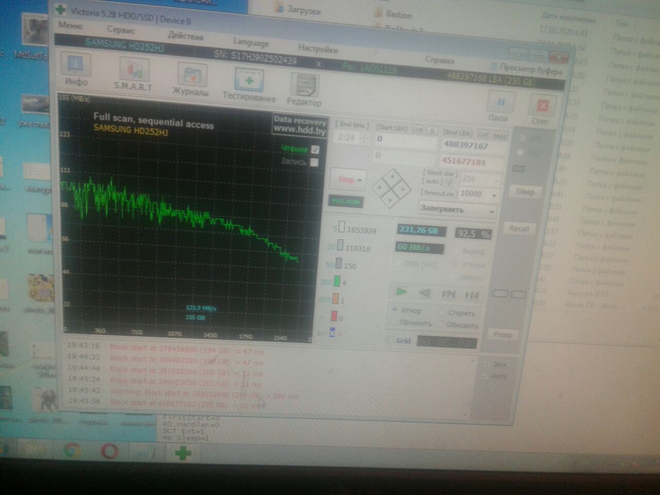The width and height of the screenshot is (660, 495).
Task: Click the FULL SCAN button
Action: [x=345, y=201]
